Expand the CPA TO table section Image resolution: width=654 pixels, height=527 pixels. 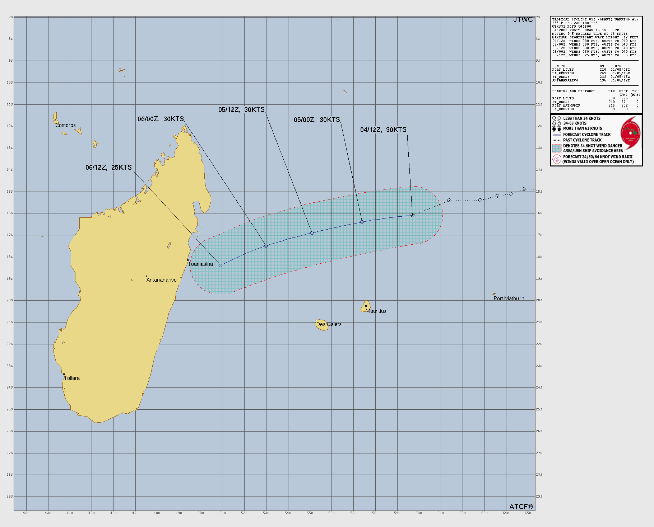[x=559, y=66]
